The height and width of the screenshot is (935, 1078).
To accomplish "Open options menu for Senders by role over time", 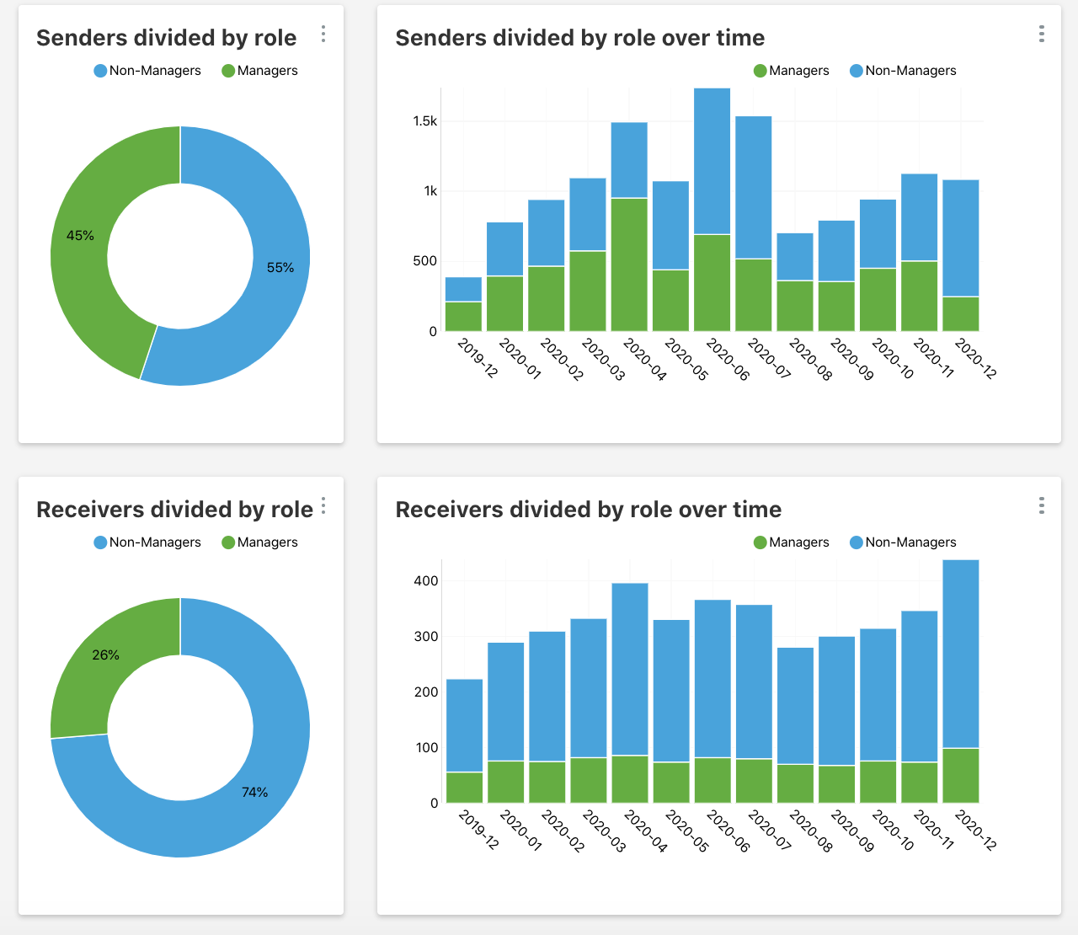I will click(1042, 34).
